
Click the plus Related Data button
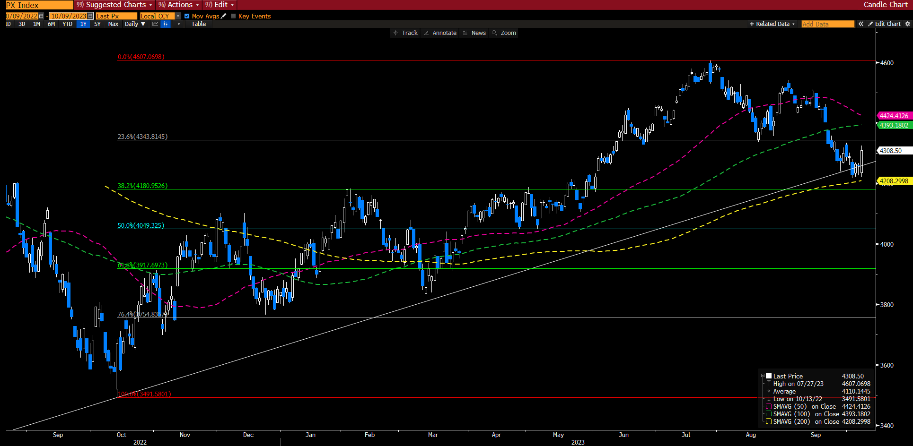click(772, 24)
